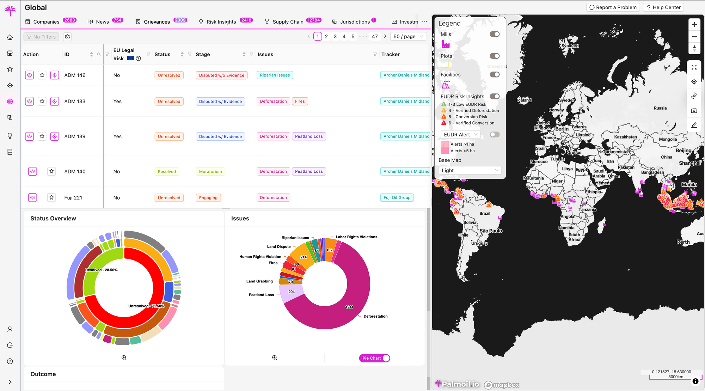Toggle Plots layer visibility
Viewport: 705px width, 391px height.
[495, 56]
